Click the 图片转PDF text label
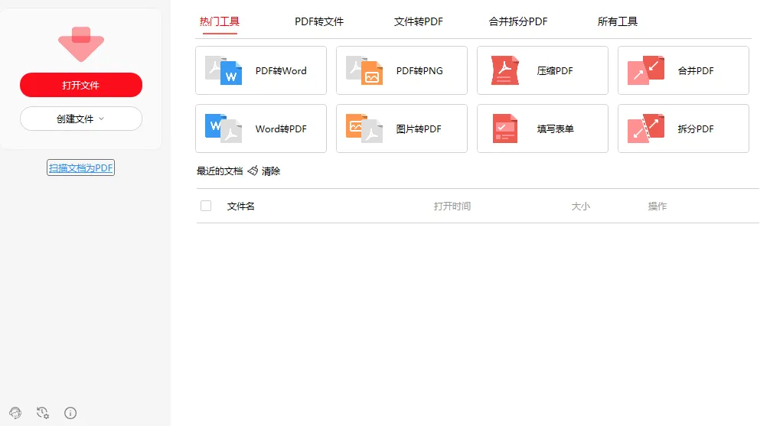The image size is (770, 426). (419, 128)
